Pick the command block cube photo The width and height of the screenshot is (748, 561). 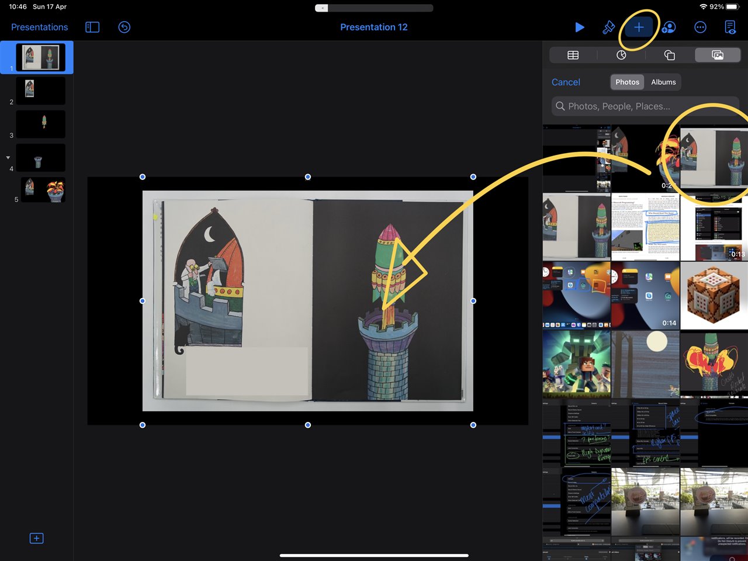[714, 296]
